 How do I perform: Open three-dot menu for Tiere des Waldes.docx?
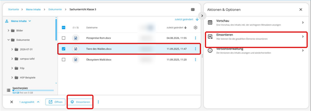[x=195, y=49]
